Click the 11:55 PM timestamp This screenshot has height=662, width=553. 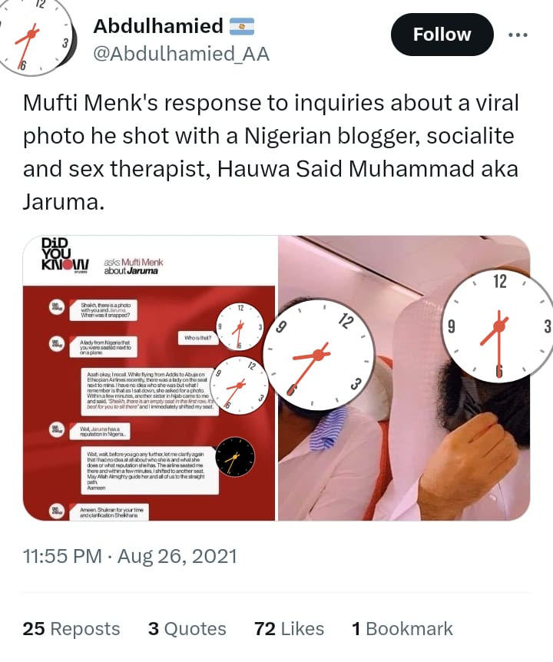[62, 556]
